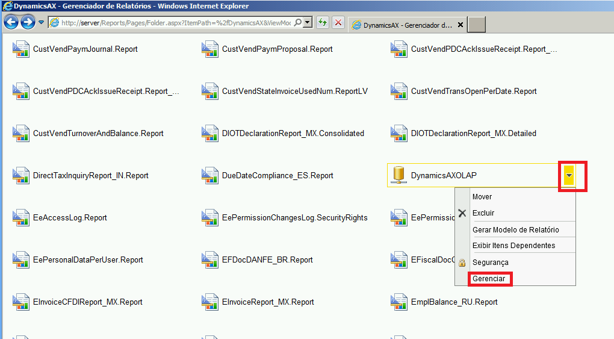Click the X icon beside Excluir
This screenshot has width=614, height=339.
click(462, 213)
